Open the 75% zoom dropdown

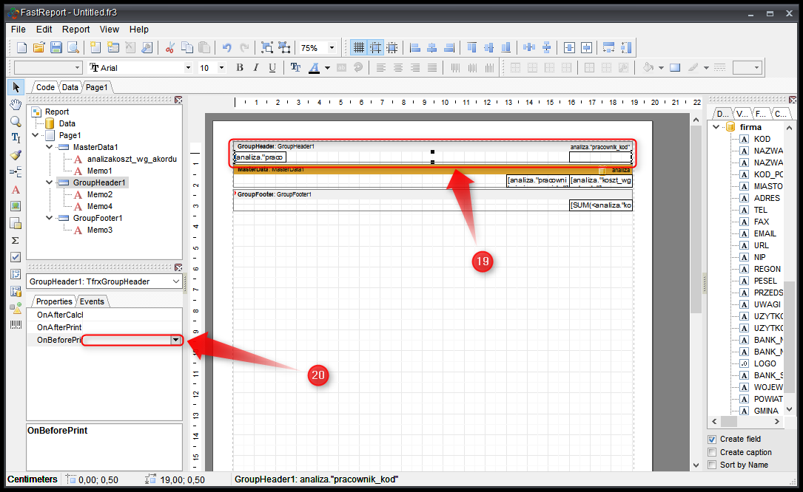pos(331,47)
